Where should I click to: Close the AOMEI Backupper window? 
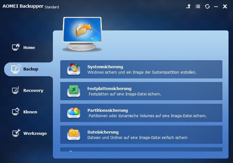coord(225,6)
